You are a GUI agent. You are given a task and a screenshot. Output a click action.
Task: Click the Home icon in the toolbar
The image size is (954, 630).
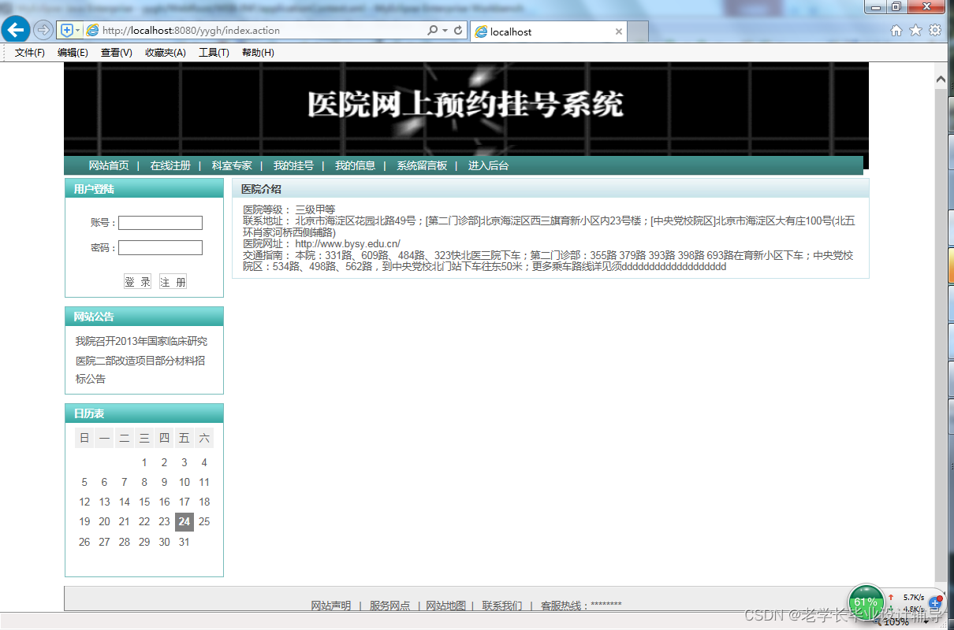(895, 31)
